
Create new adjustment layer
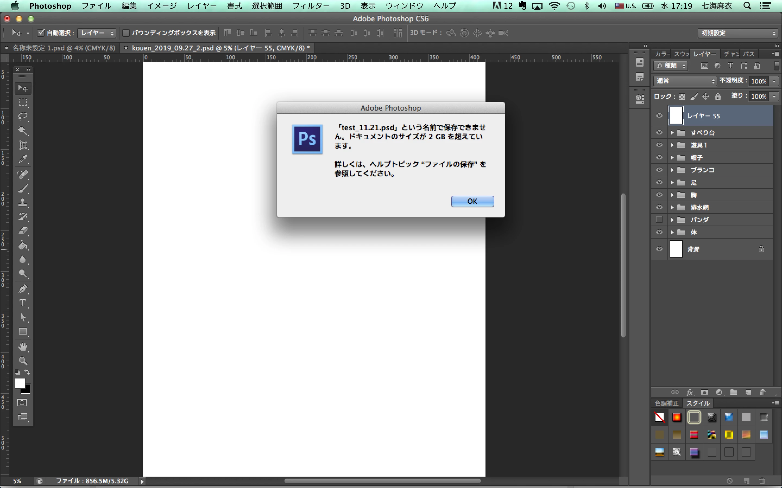coord(719,393)
